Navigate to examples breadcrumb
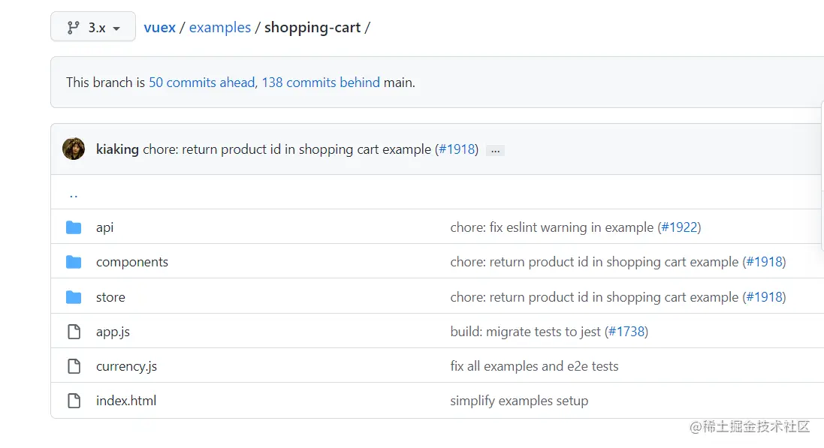 pyautogui.click(x=220, y=28)
